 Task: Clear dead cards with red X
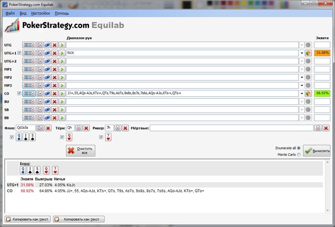pyautogui.click(x=326, y=128)
